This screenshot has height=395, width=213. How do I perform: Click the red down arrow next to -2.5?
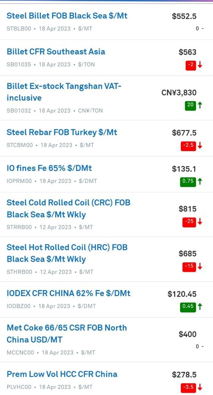(200, 145)
